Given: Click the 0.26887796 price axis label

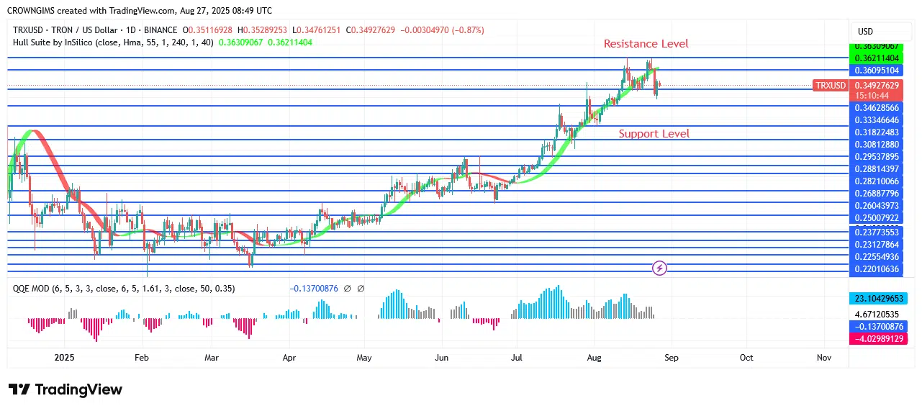Looking at the screenshot, I should tap(876, 193).
